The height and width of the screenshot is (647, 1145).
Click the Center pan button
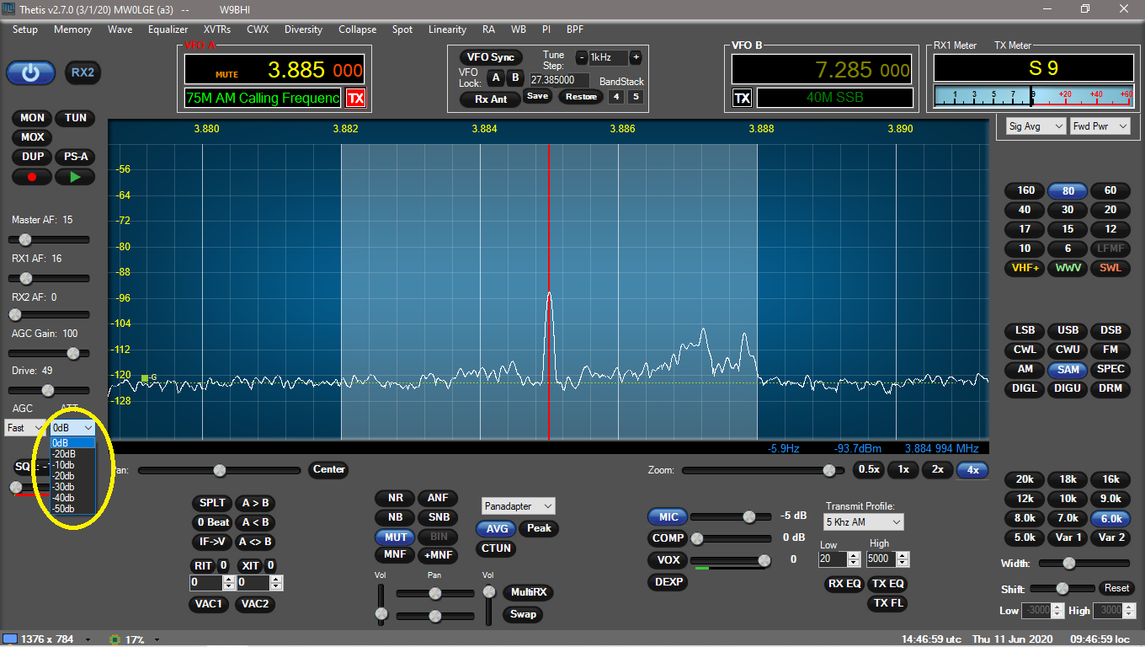[x=328, y=469]
